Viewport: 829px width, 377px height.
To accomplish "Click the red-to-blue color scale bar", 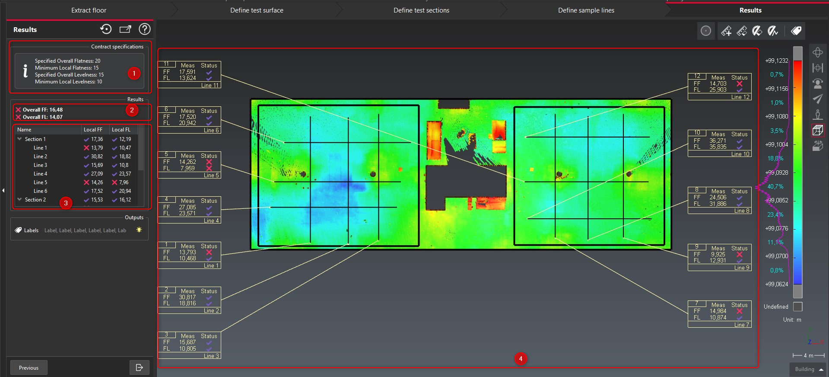I will tap(798, 172).
